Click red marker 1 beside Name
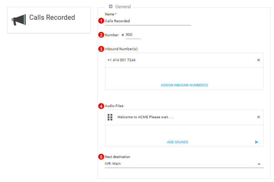The image size is (274, 182). point(101,21)
